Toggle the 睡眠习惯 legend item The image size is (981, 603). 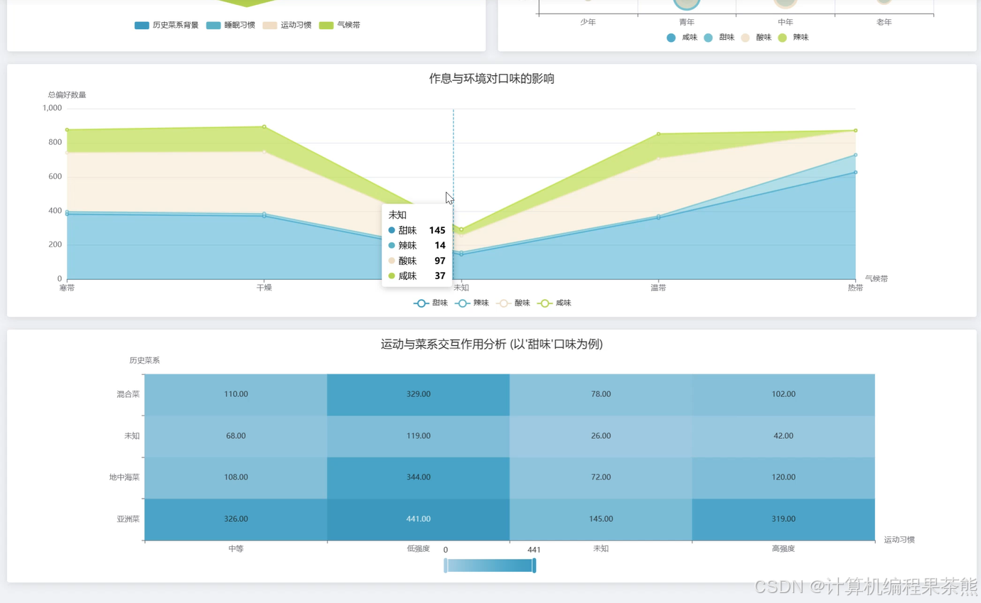pos(230,25)
